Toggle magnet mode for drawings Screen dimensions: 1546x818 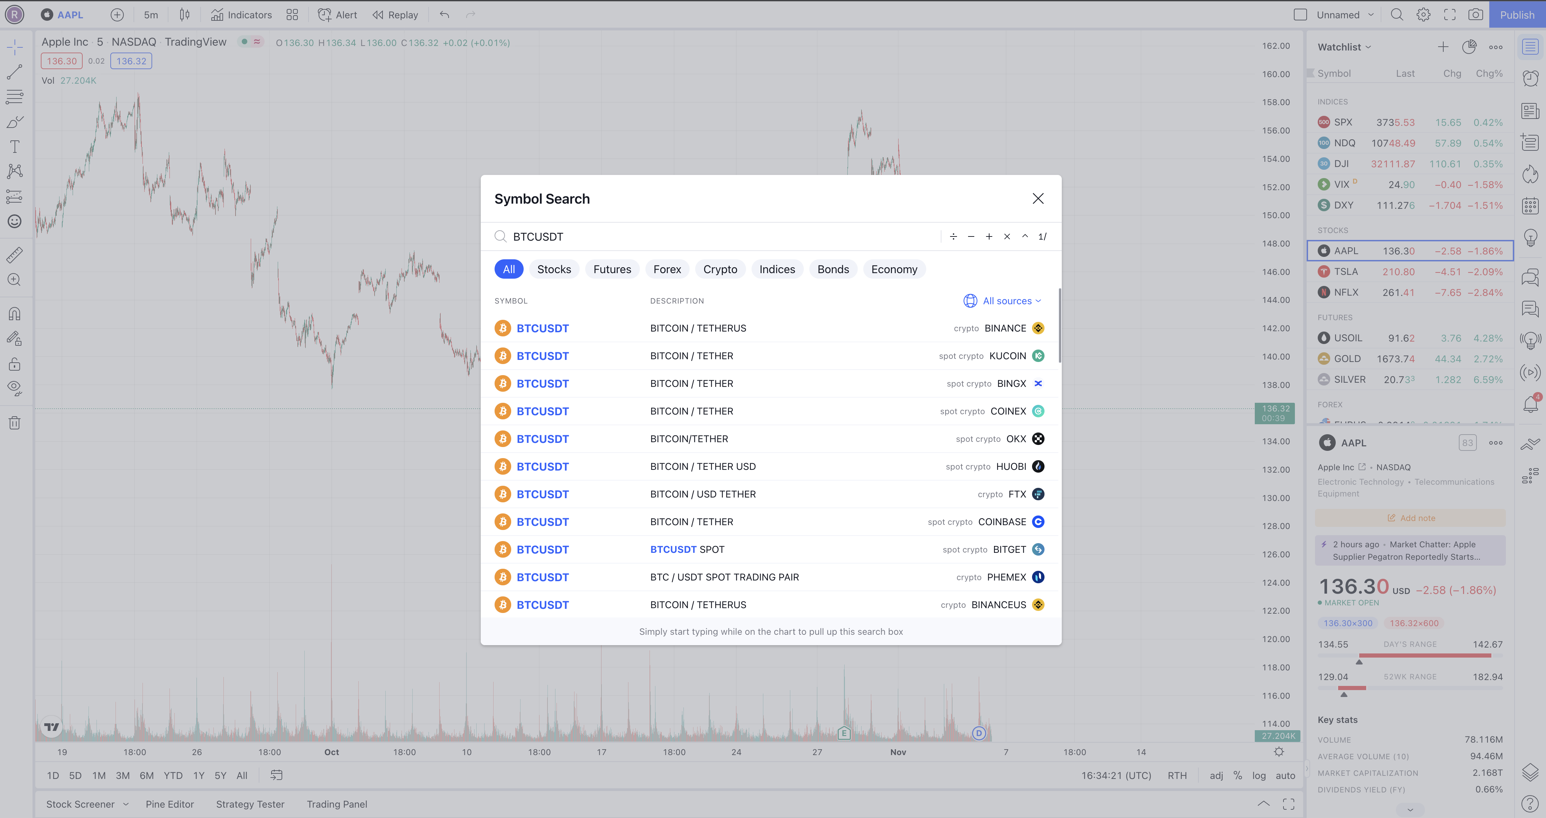[15, 314]
